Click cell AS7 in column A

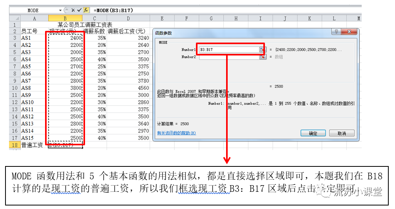click(34, 81)
